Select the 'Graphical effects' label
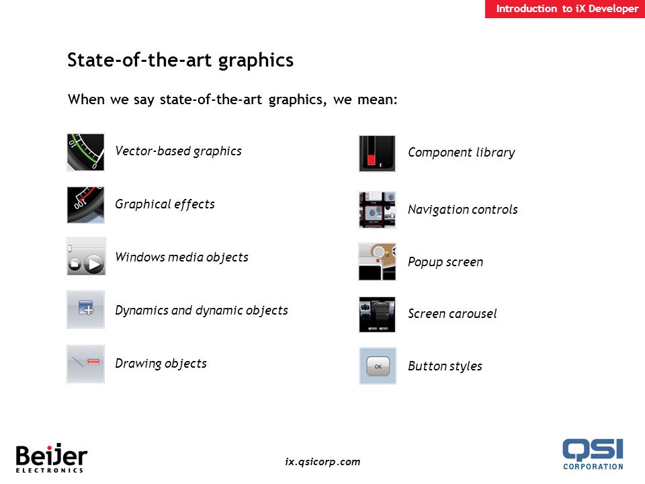Viewport: 645px width, 484px height. pos(165,204)
